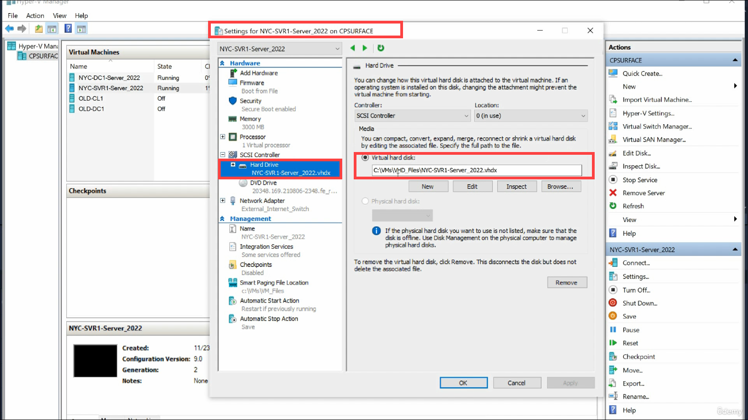Click the blue help icon in main toolbar
The height and width of the screenshot is (420, 748).
(68, 28)
